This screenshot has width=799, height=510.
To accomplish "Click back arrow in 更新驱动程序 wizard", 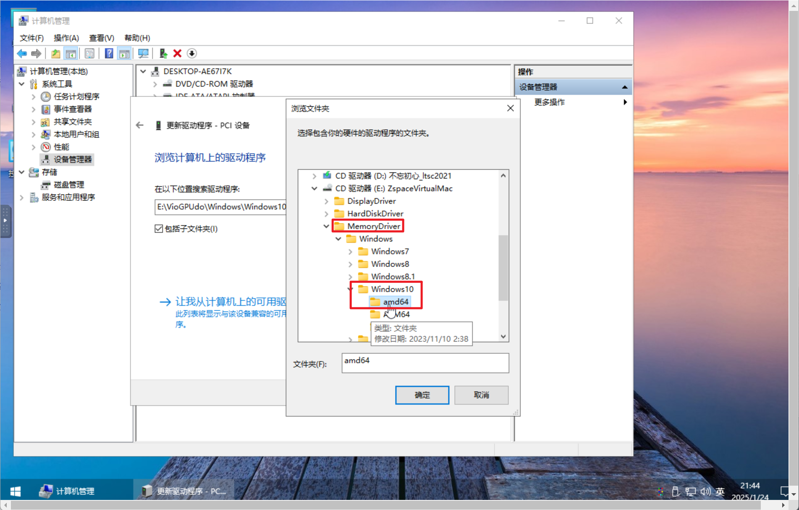I will 140,125.
